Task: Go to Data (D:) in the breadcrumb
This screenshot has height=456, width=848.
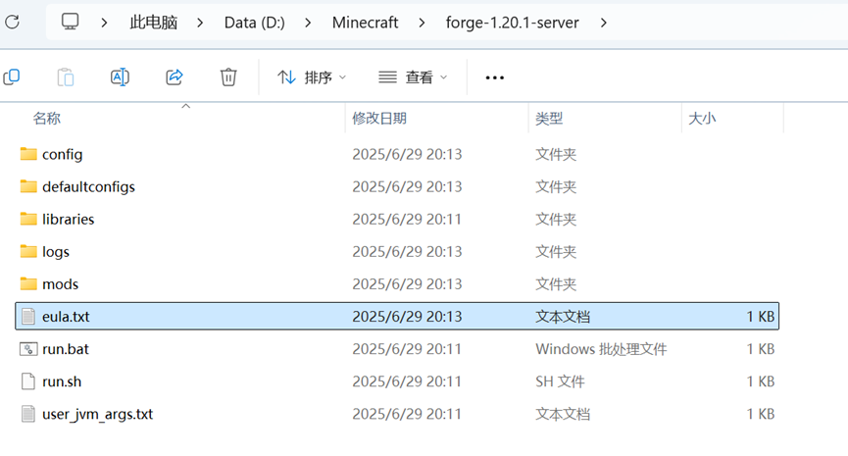Action: [254, 23]
